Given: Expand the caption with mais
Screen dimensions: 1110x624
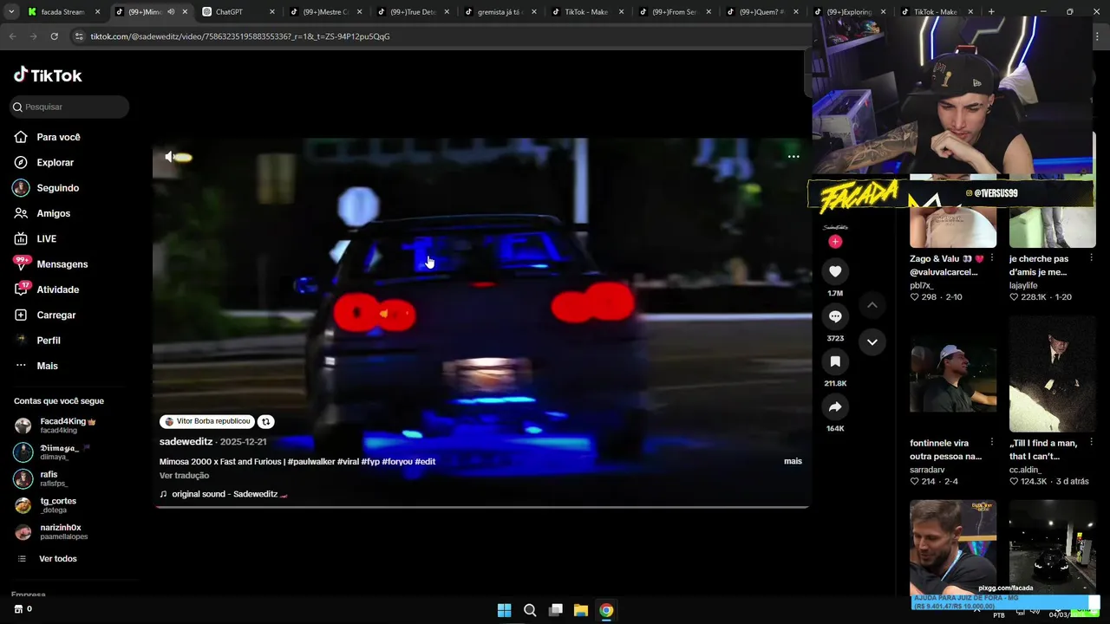Looking at the screenshot, I should (793, 461).
